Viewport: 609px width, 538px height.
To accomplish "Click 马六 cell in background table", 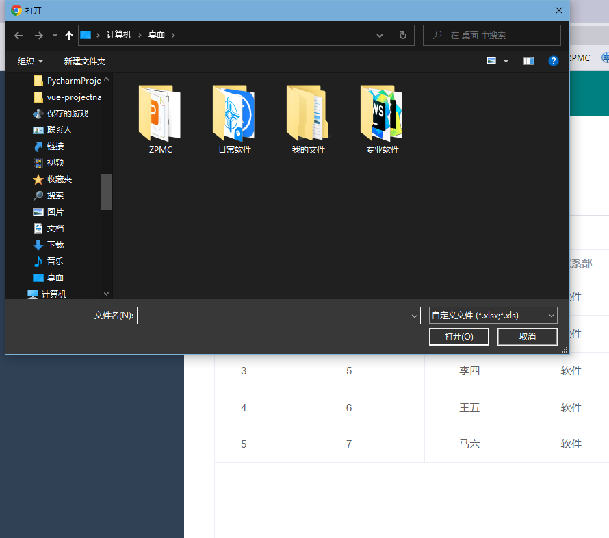I will click(469, 444).
